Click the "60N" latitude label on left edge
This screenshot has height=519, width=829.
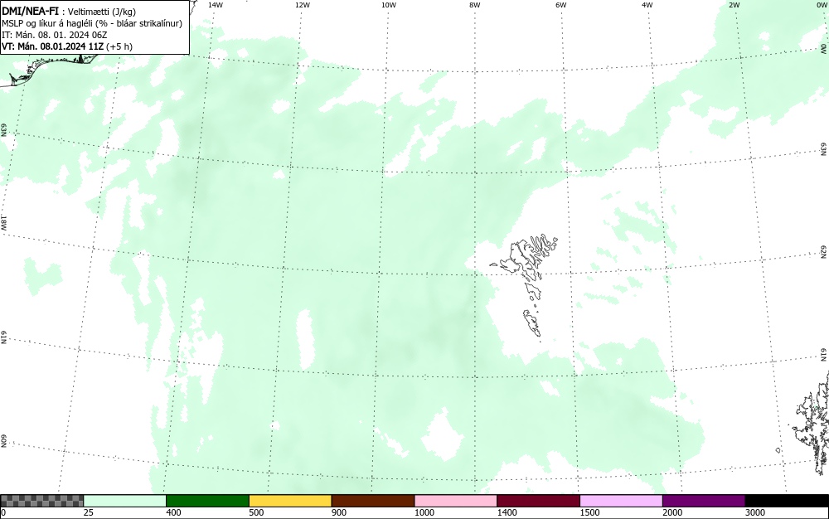3,441
